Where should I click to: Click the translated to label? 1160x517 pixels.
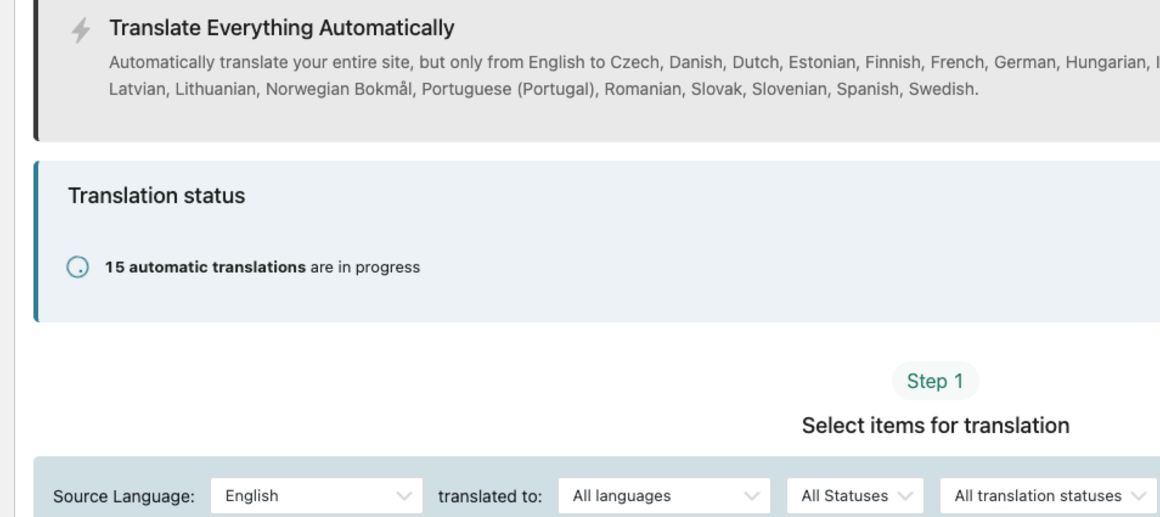[489, 496]
